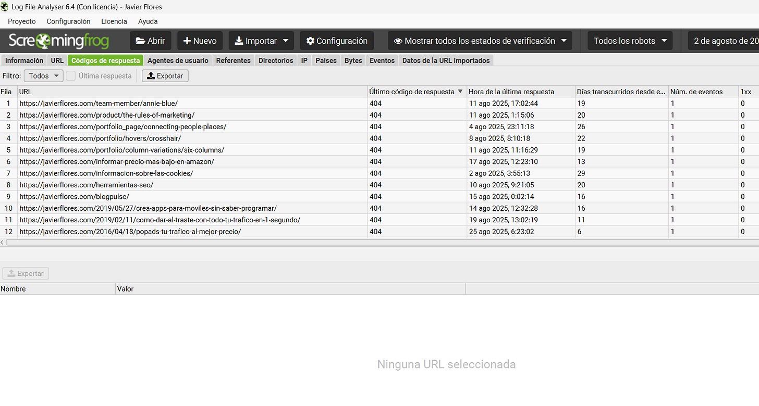759x406 pixels.
Task: Open the date range selector showing 2 de agosto
Action: click(x=724, y=41)
